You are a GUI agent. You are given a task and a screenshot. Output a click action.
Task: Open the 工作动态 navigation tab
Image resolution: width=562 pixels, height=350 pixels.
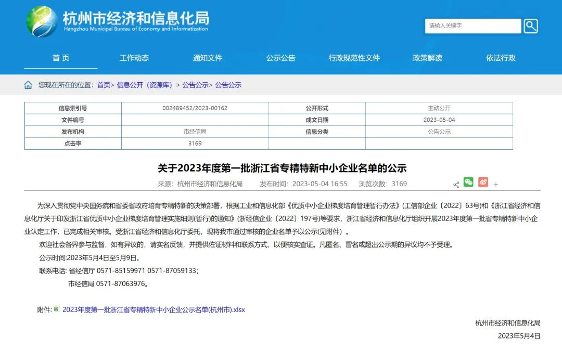[134, 58]
